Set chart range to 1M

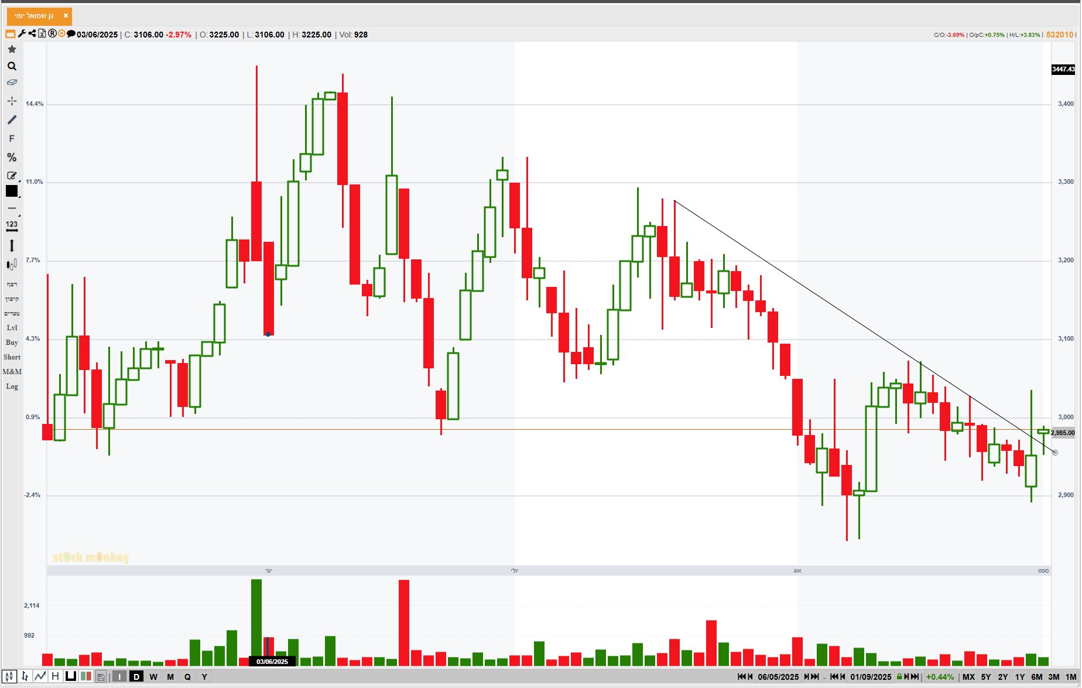point(1071,677)
